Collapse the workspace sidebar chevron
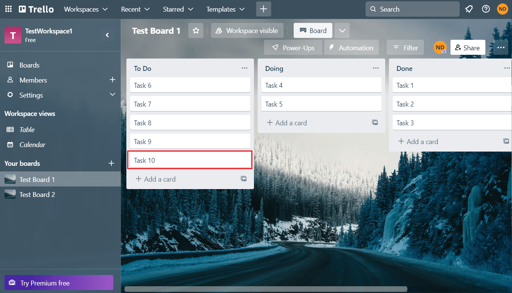The image size is (512, 293). click(x=107, y=35)
